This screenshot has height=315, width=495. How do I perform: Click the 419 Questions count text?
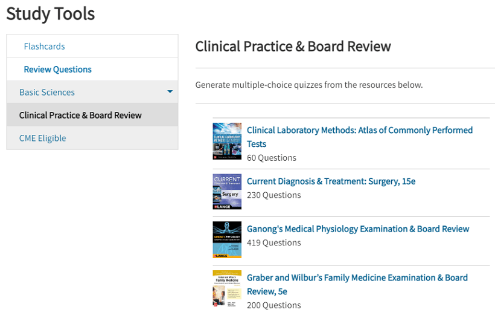point(273,242)
